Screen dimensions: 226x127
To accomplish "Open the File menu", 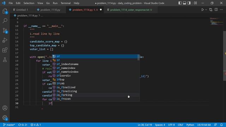I will (11, 3).
